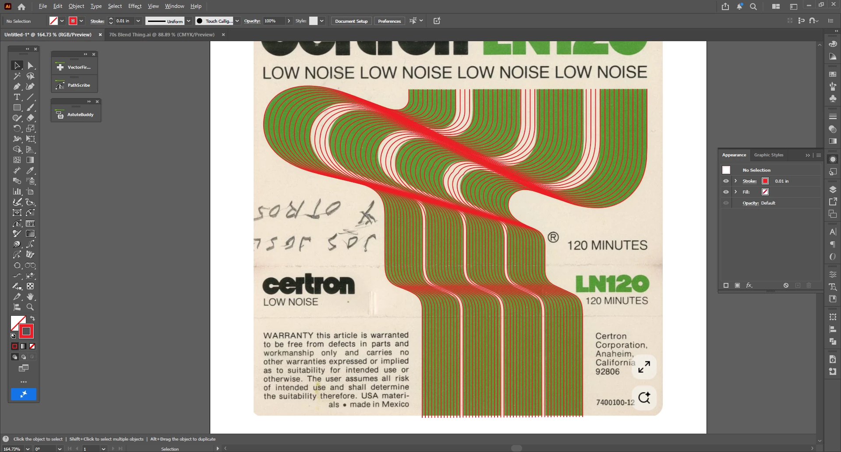Toggle visibility of Stroke appearance row
The image size is (841, 452).
726,181
